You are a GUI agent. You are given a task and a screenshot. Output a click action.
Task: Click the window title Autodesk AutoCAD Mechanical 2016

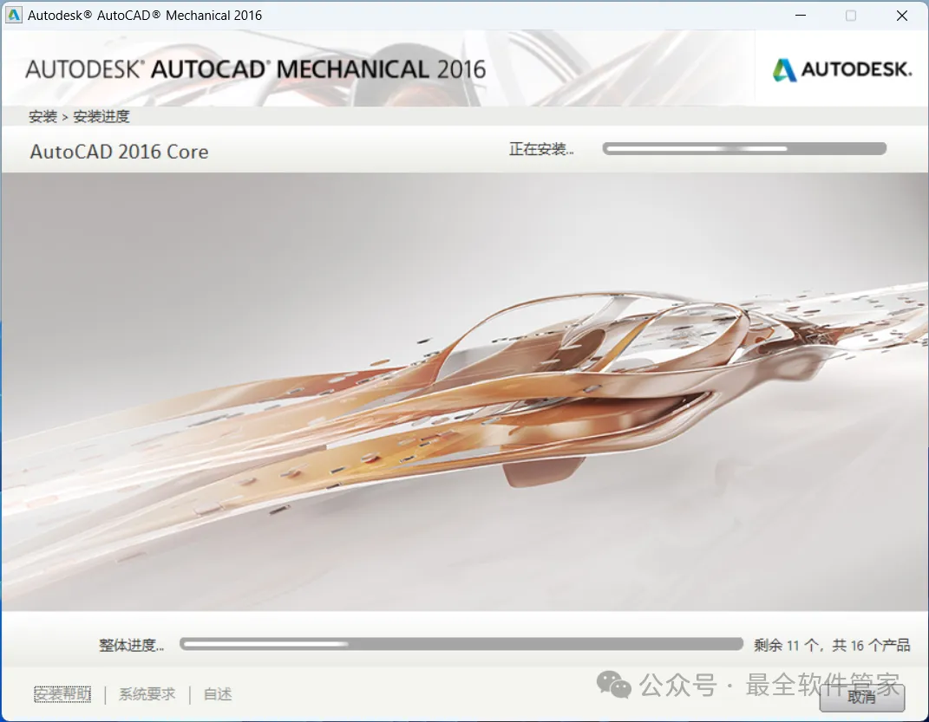point(145,16)
